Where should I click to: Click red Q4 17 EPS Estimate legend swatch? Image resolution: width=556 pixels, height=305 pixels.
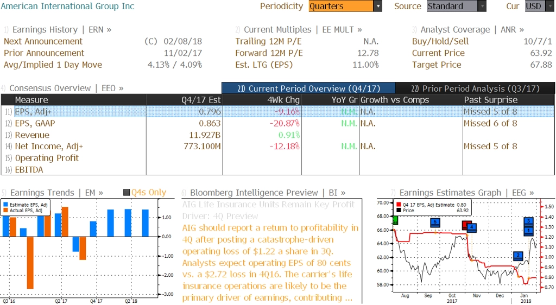(x=399, y=205)
